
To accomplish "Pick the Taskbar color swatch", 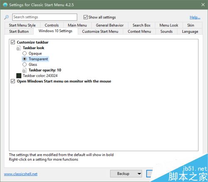I will 19,76.
